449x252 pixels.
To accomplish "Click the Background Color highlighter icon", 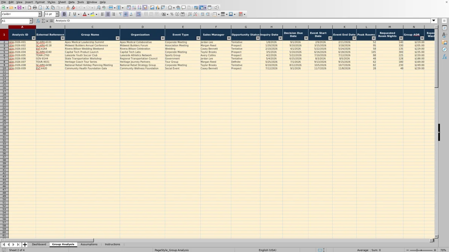I will coord(92,14).
